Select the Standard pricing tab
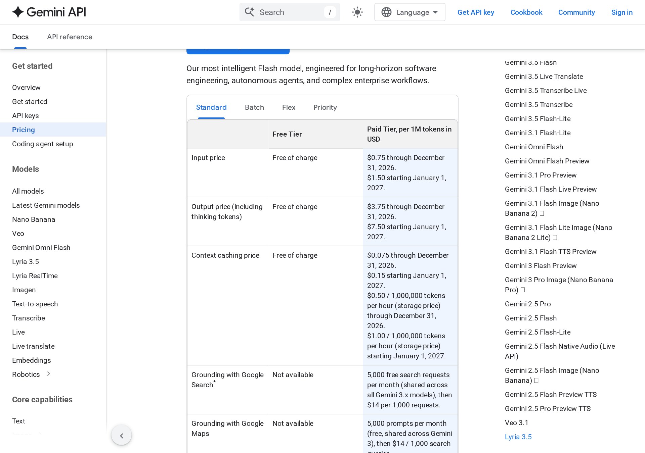The height and width of the screenshot is (453, 645). pyautogui.click(x=211, y=107)
